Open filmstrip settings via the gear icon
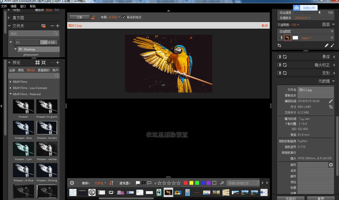Screen dimensions: 339x200 click(72, 183)
